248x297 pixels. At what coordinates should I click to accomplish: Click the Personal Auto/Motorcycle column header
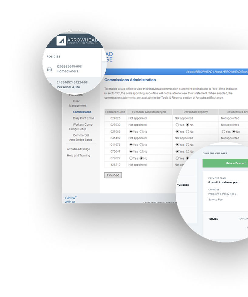(x=149, y=112)
